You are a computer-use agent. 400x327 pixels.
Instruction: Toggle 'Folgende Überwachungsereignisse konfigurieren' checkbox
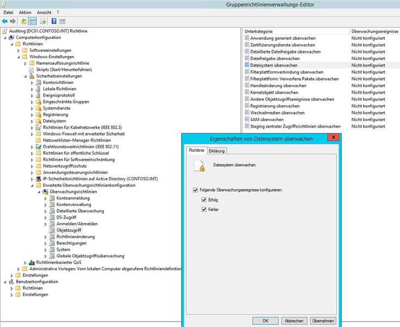pyautogui.click(x=196, y=190)
